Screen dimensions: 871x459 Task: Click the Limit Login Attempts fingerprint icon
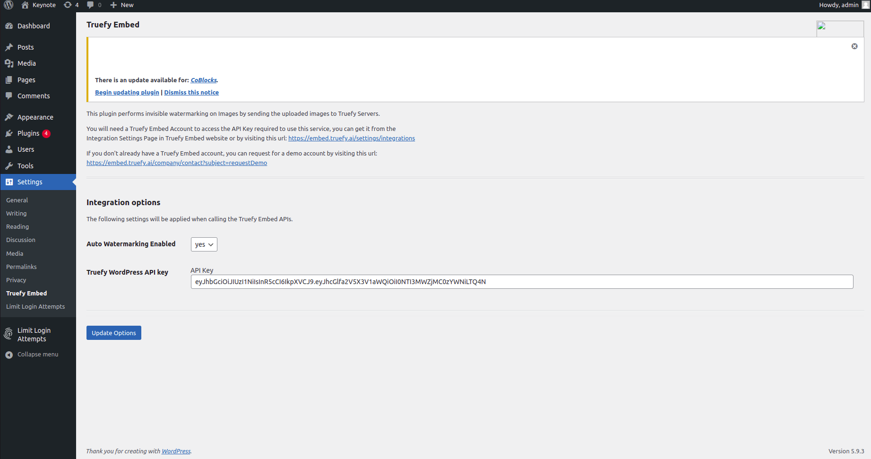9,334
